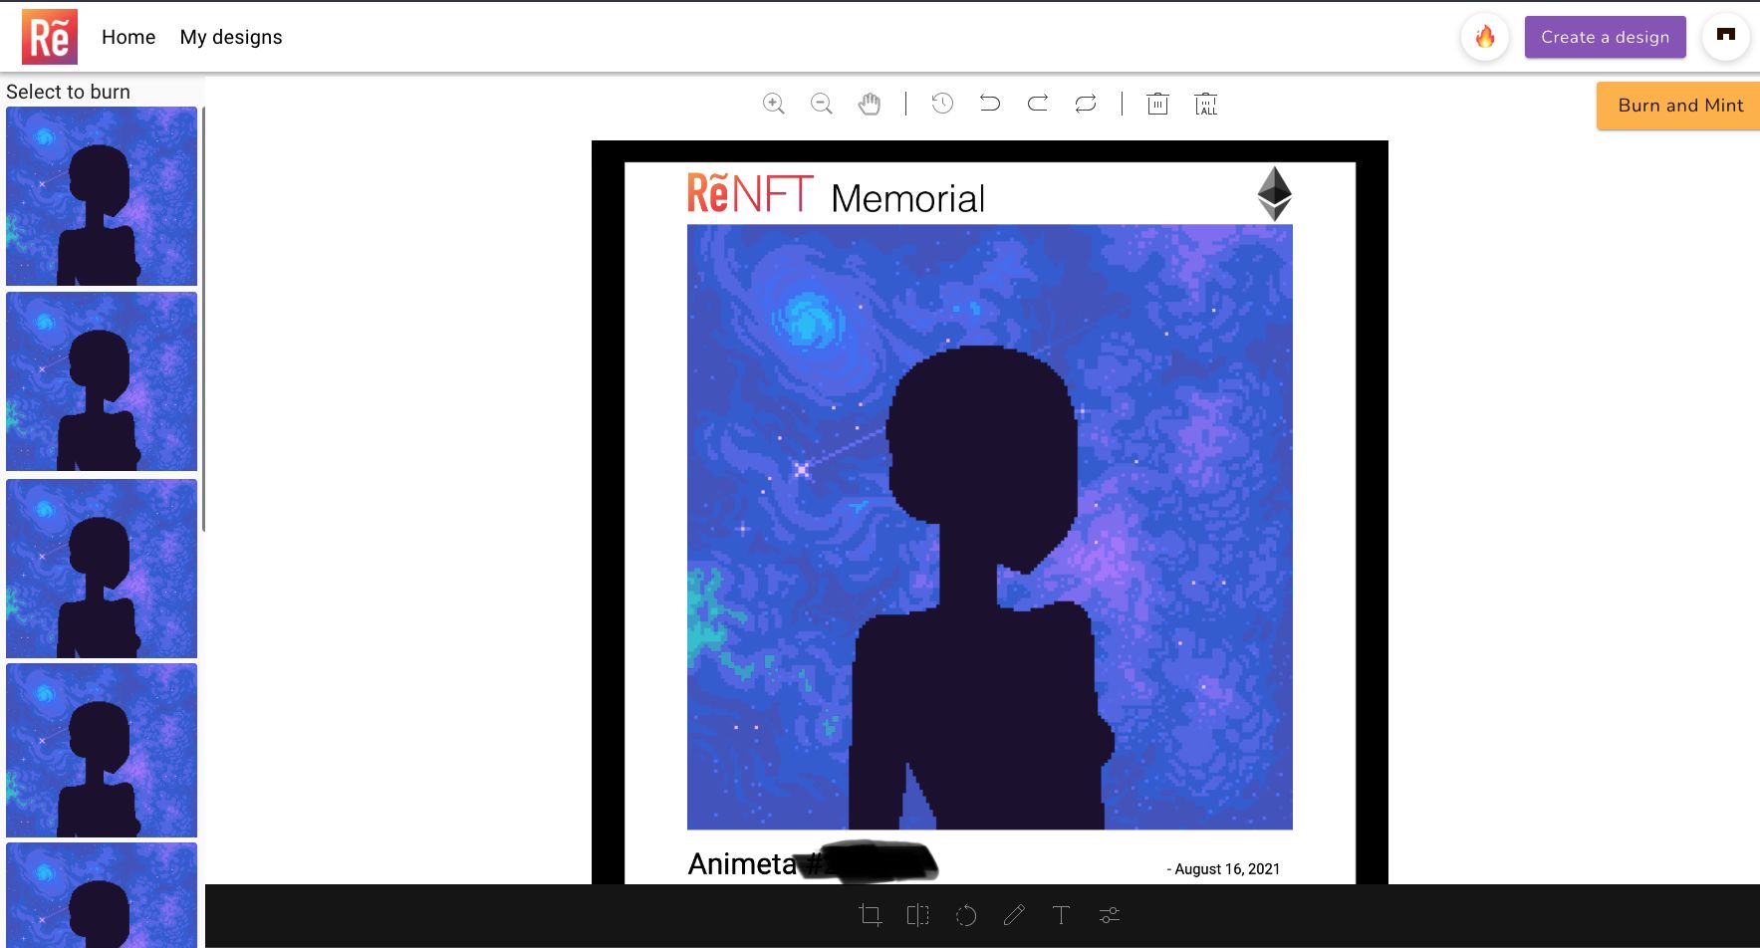Select the third thumbnail to burn
This screenshot has width=1760, height=948.
tap(102, 569)
